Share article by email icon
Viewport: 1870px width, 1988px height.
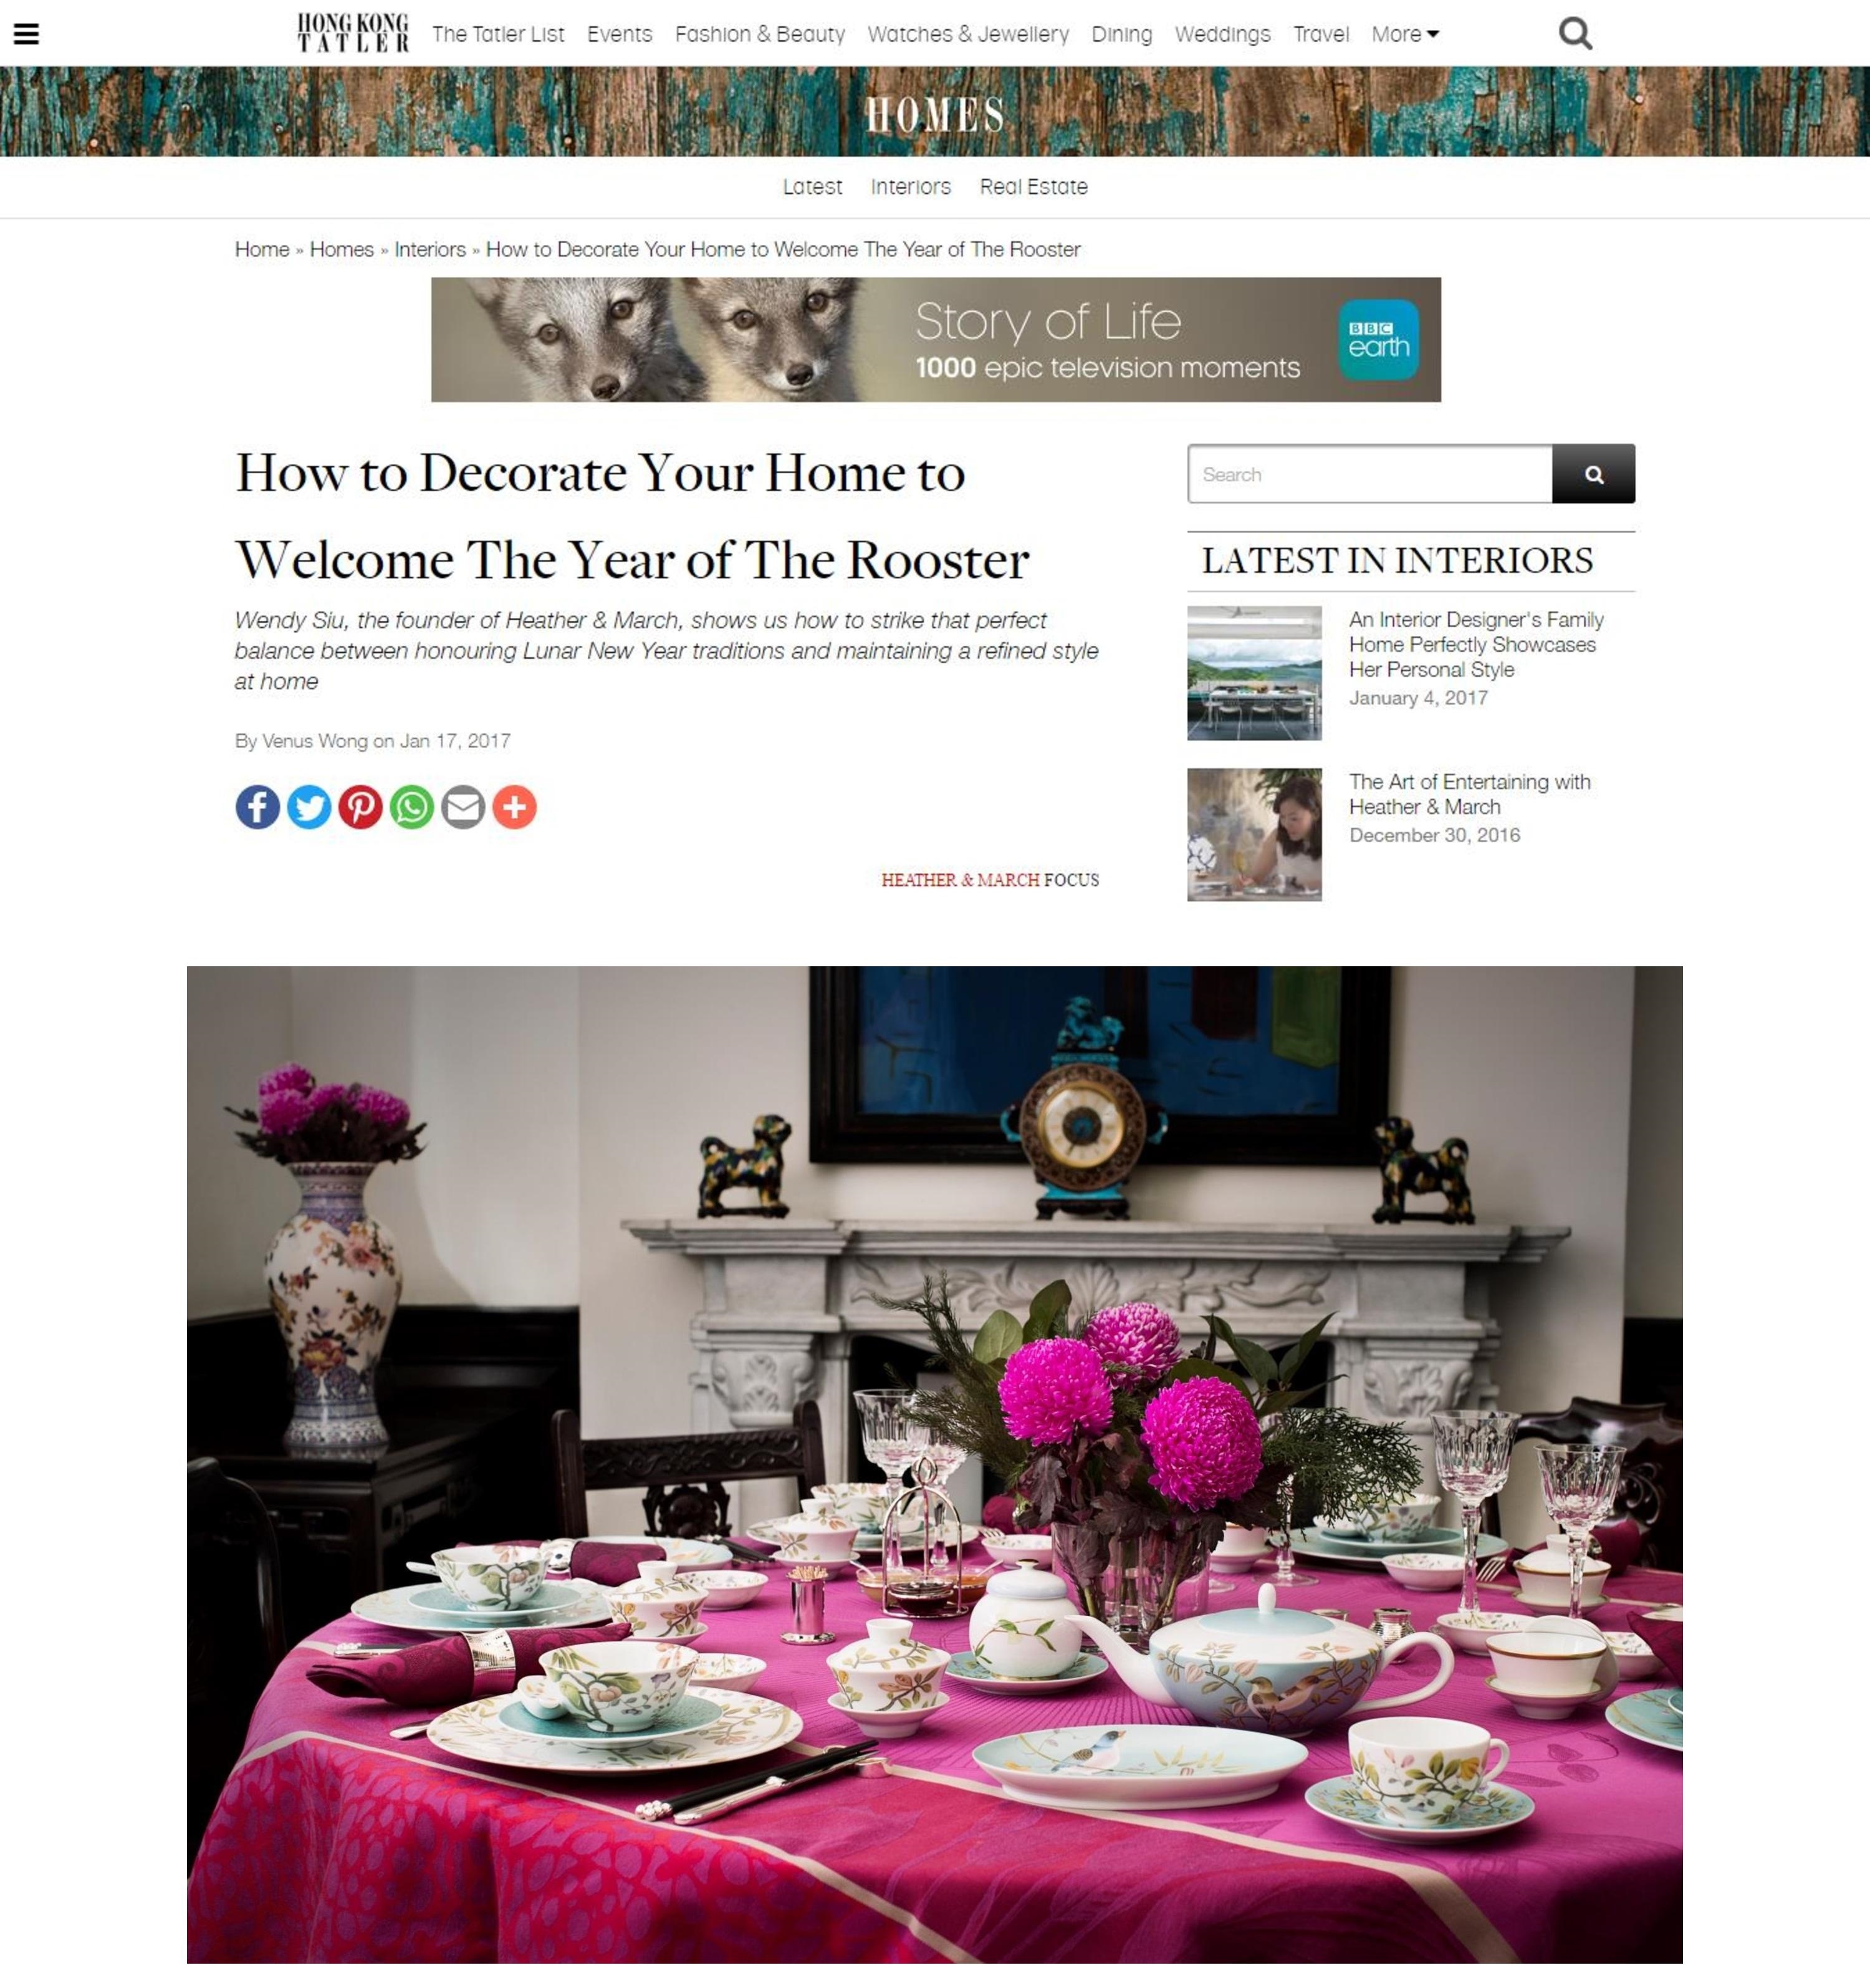(x=463, y=807)
